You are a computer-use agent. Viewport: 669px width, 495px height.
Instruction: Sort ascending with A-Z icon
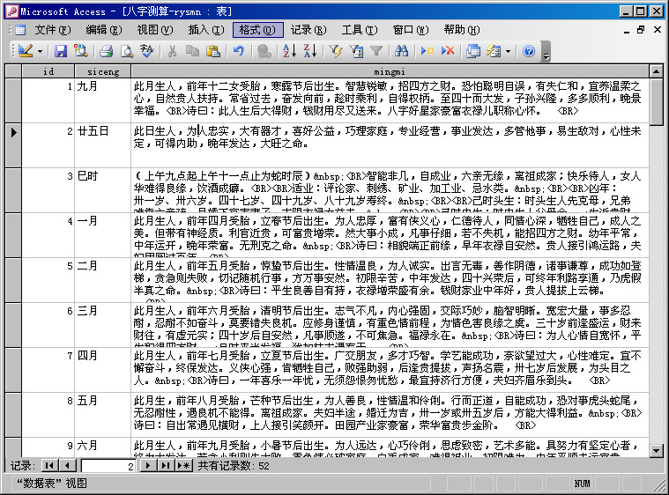(290, 51)
